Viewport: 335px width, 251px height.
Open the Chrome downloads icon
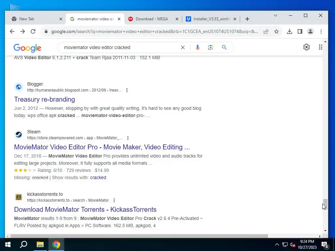pyautogui.click(x=290, y=32)
